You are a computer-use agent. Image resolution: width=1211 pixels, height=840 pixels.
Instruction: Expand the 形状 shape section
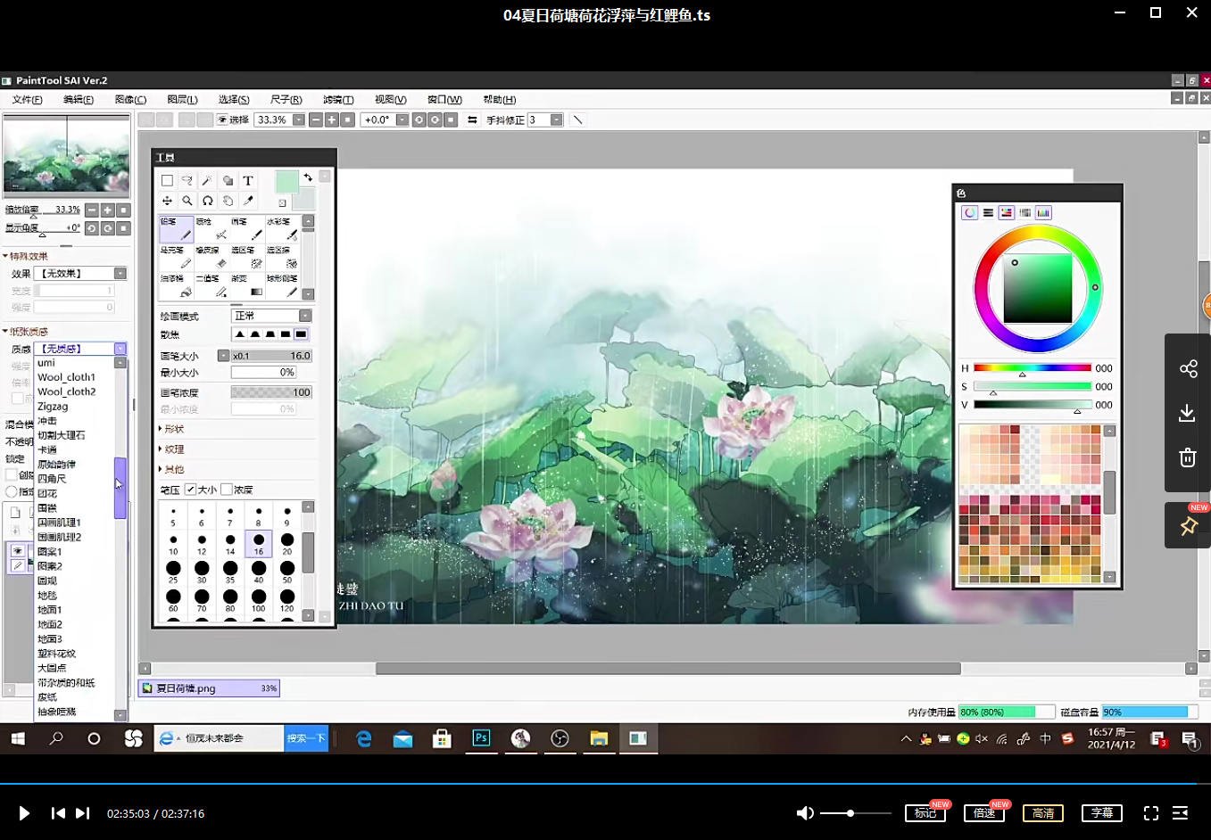[173, 429]
